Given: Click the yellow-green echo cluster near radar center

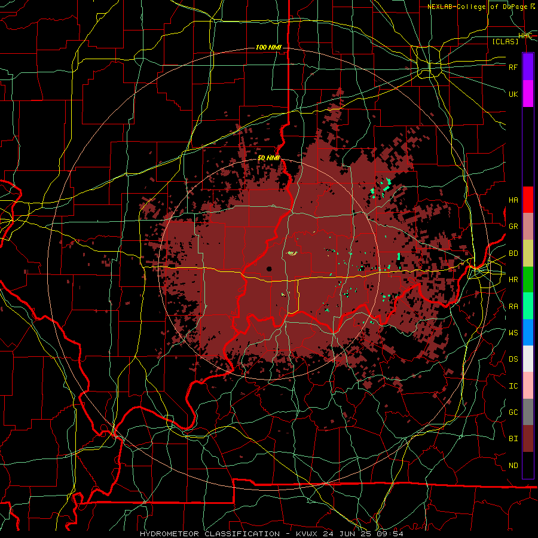Looking at the screenshot, I should 292,253.
